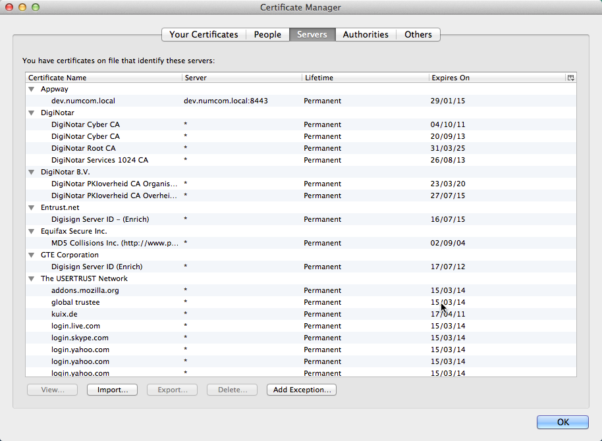The width and height of the screenshot is (602, 441).
Task: Collapse the DigiNotar B.V. group
Action: 32,172
